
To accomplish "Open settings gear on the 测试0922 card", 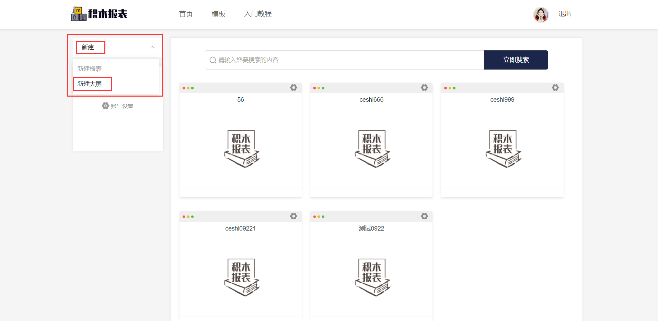I will pos(424,216).
